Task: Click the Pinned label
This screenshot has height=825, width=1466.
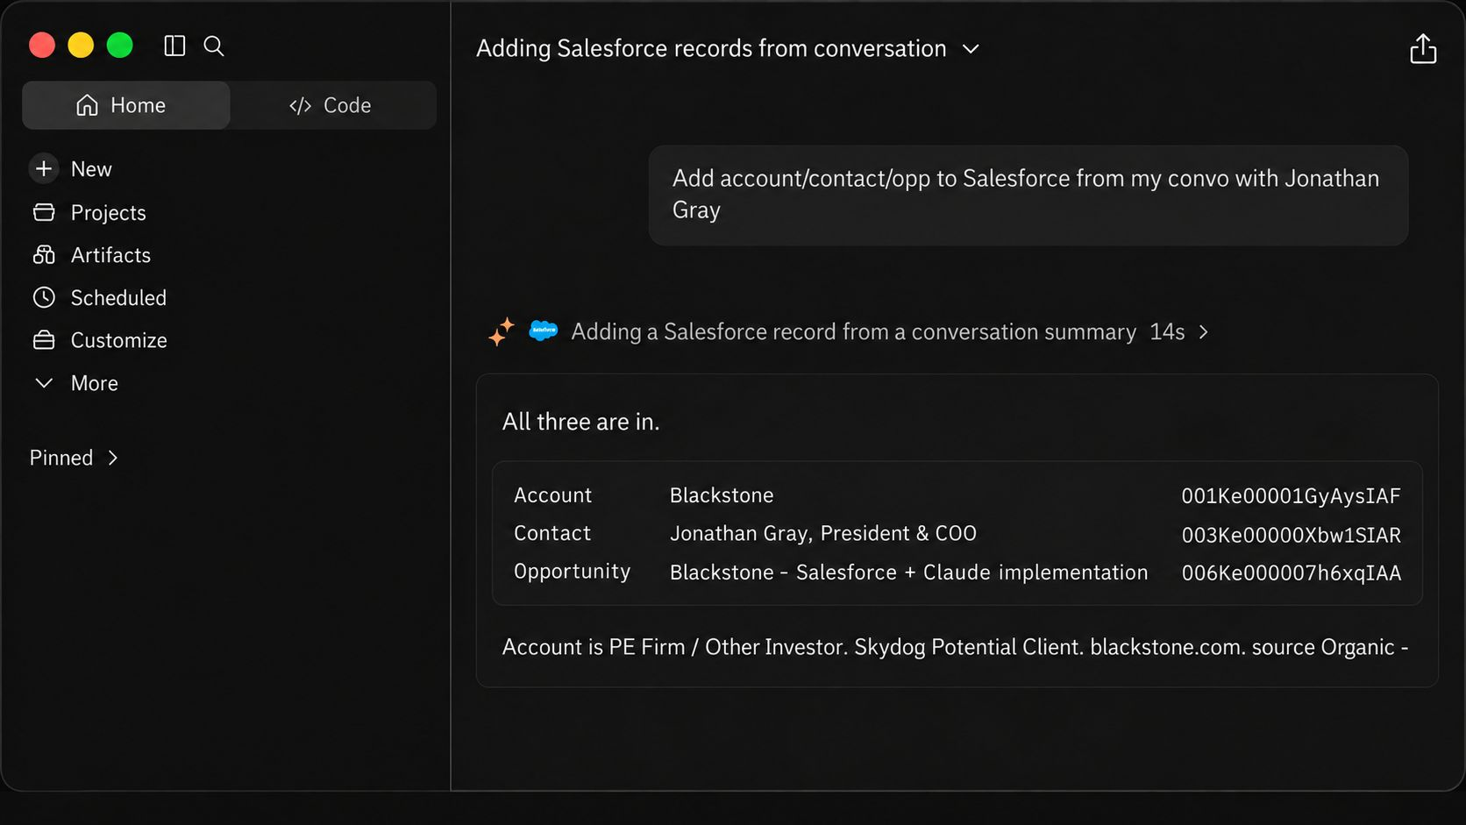Action: point(61,458)
